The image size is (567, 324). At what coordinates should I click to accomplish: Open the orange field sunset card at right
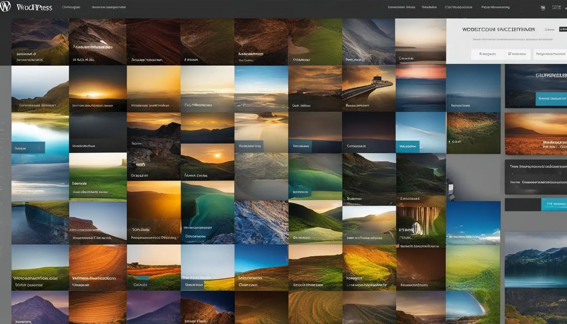536,133
